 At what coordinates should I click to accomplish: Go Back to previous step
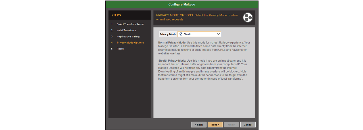(199, 125)
